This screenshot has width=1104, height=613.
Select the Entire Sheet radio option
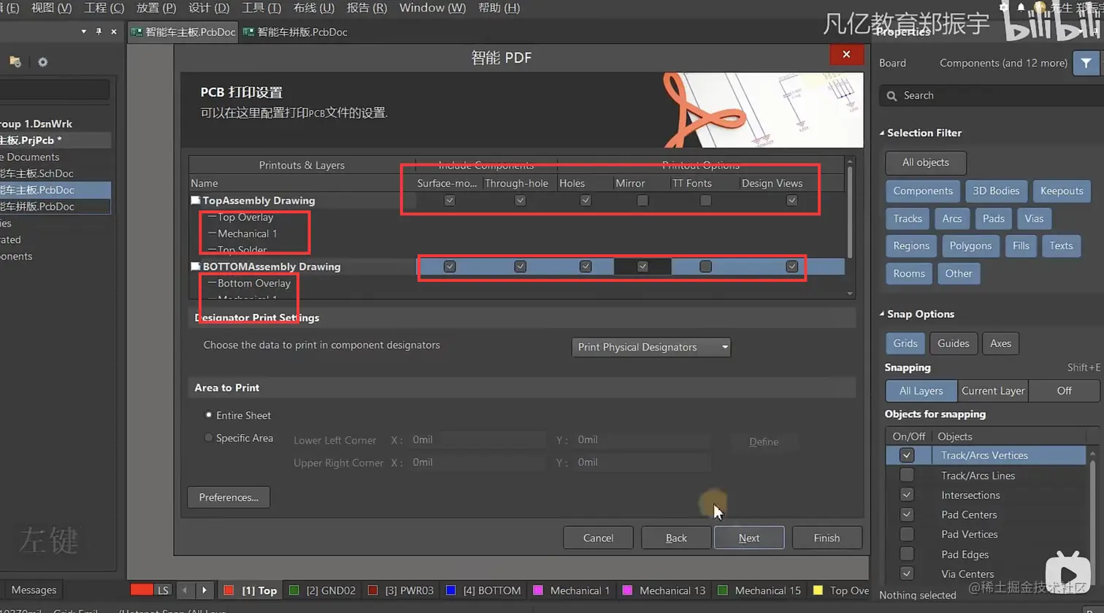coord(209,415)
